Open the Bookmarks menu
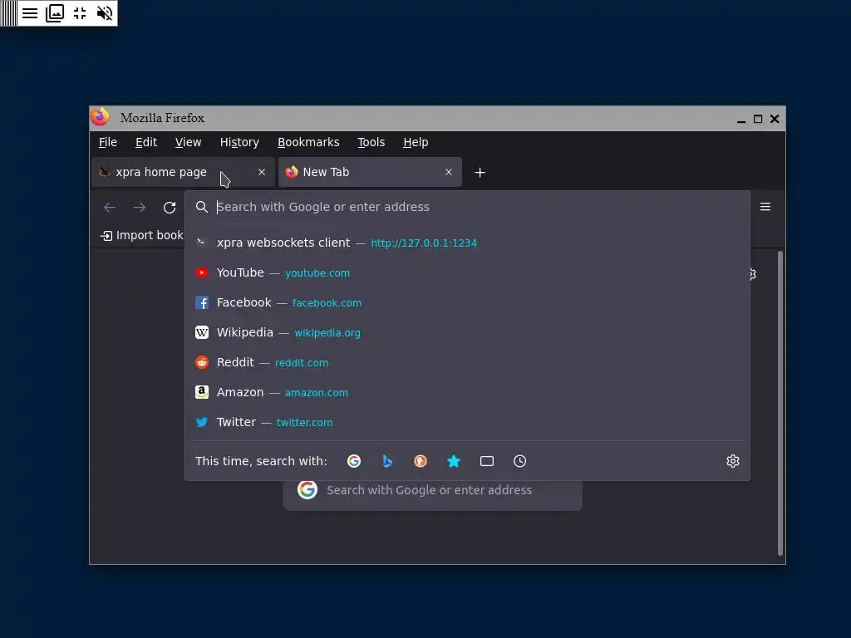 (308, 142)
